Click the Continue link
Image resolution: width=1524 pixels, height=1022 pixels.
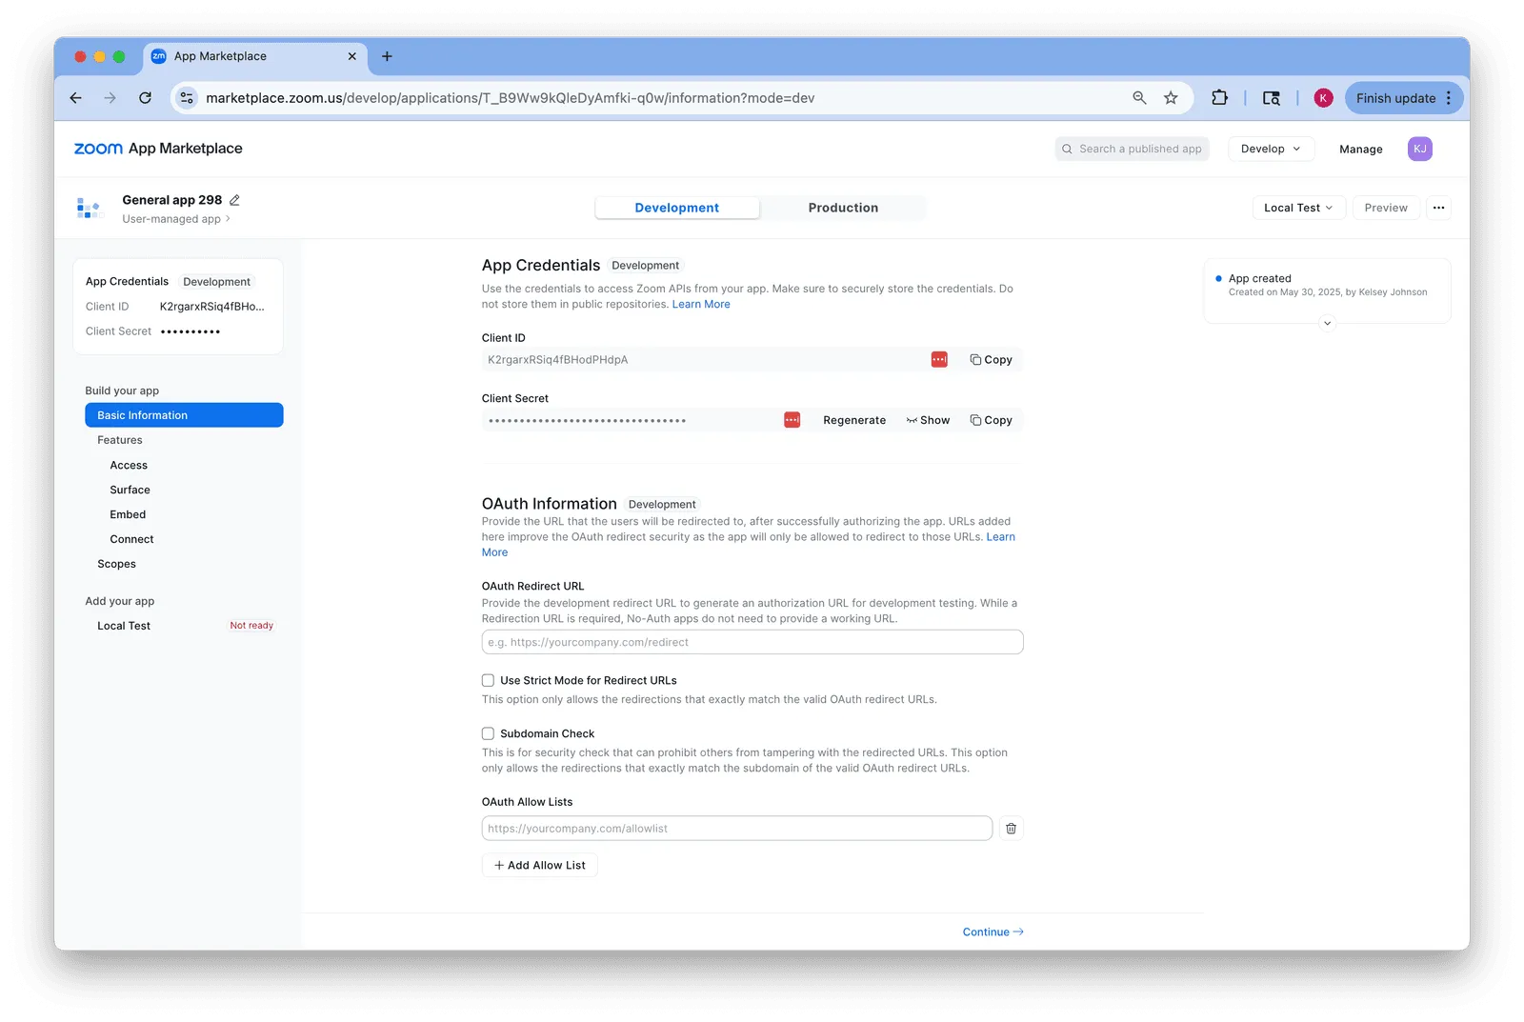pos(993,932)
